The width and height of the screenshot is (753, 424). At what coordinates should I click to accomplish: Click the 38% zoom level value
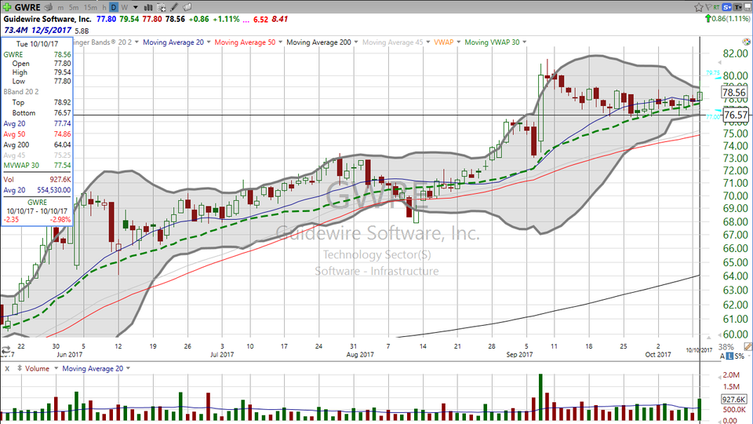[726, 346]
